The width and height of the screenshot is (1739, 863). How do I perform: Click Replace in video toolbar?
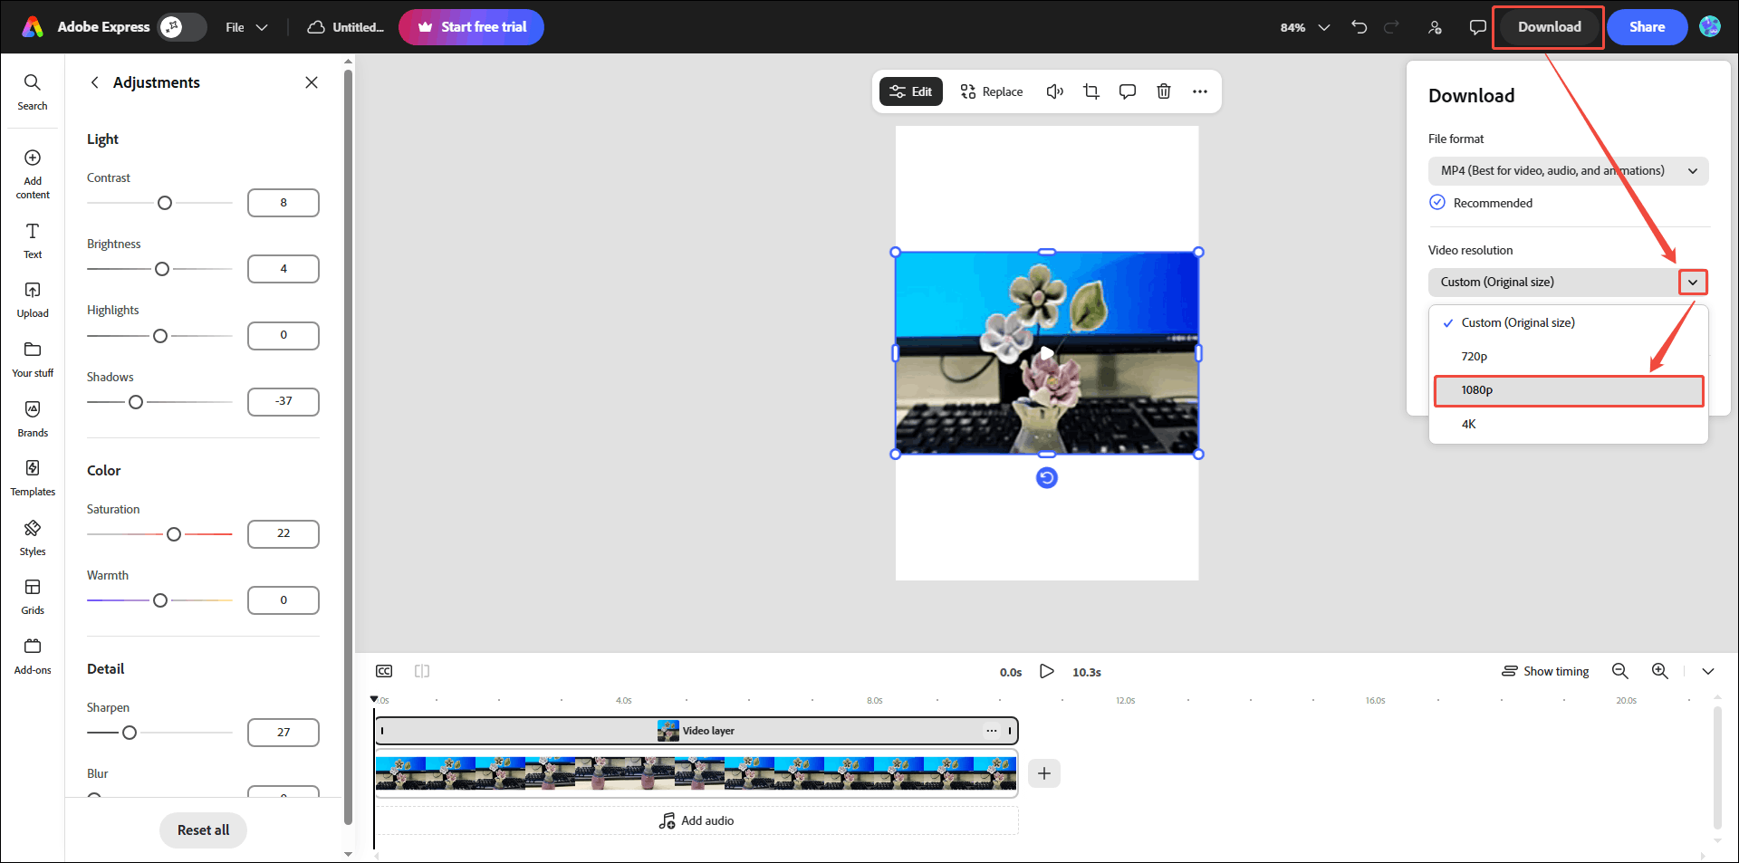click(x=991, y=91)
